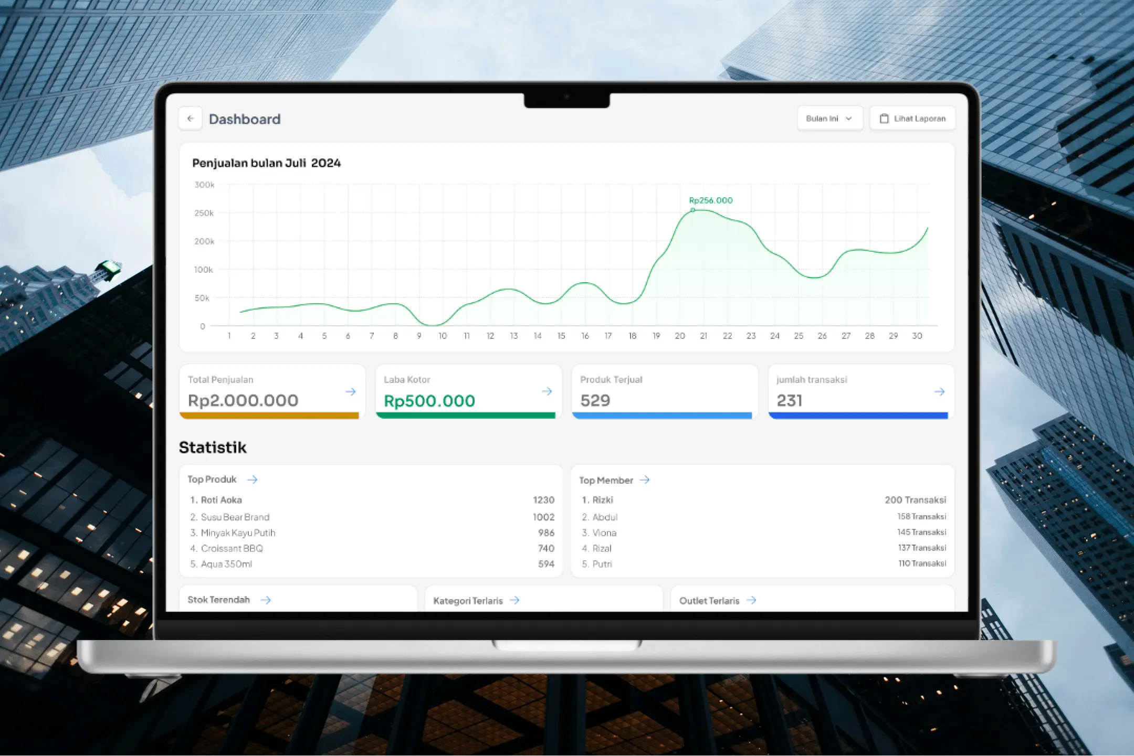The image size is (1134, 756).
Task: Click the Top Produk heading
Action: pyautogui.click(x=212, y=480)
